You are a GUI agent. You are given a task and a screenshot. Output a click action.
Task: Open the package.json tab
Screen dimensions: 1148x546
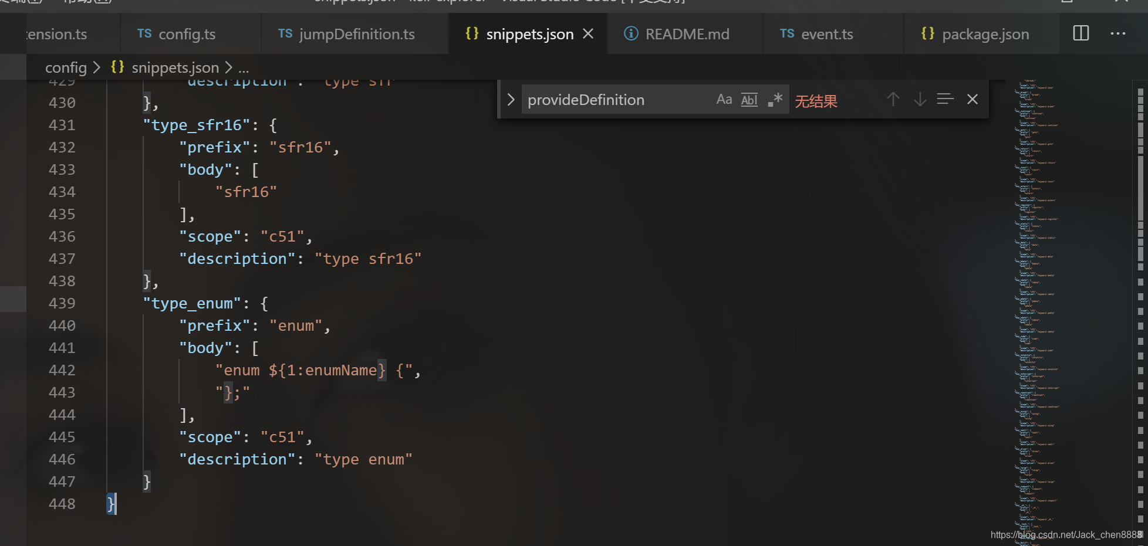pyautogui.click(x=981, y=34)
